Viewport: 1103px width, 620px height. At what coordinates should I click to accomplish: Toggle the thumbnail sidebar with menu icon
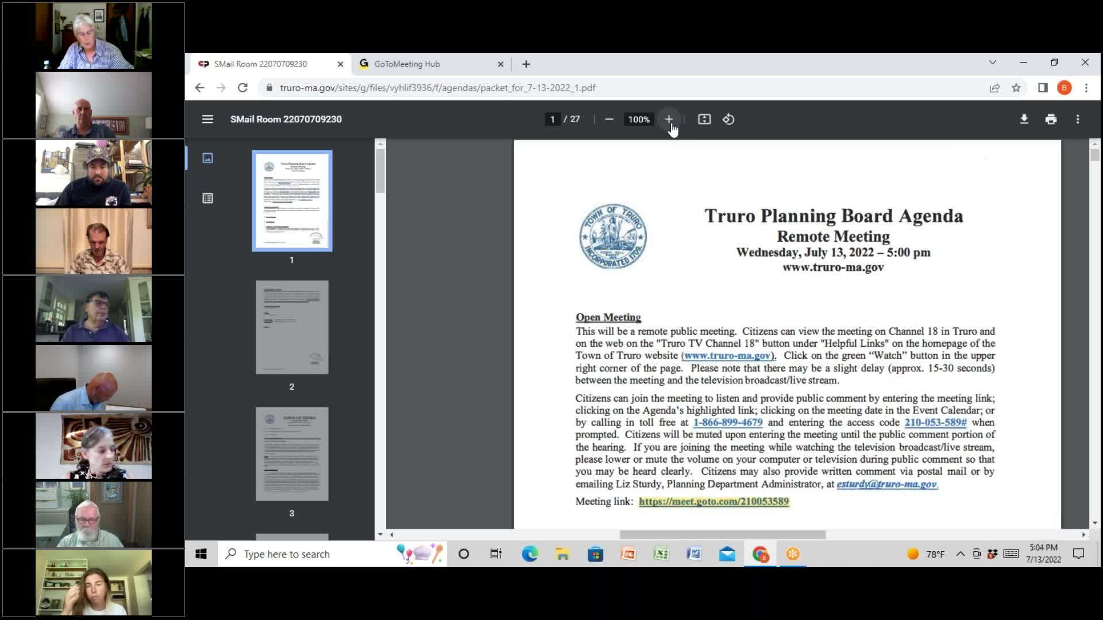point(207,119)
